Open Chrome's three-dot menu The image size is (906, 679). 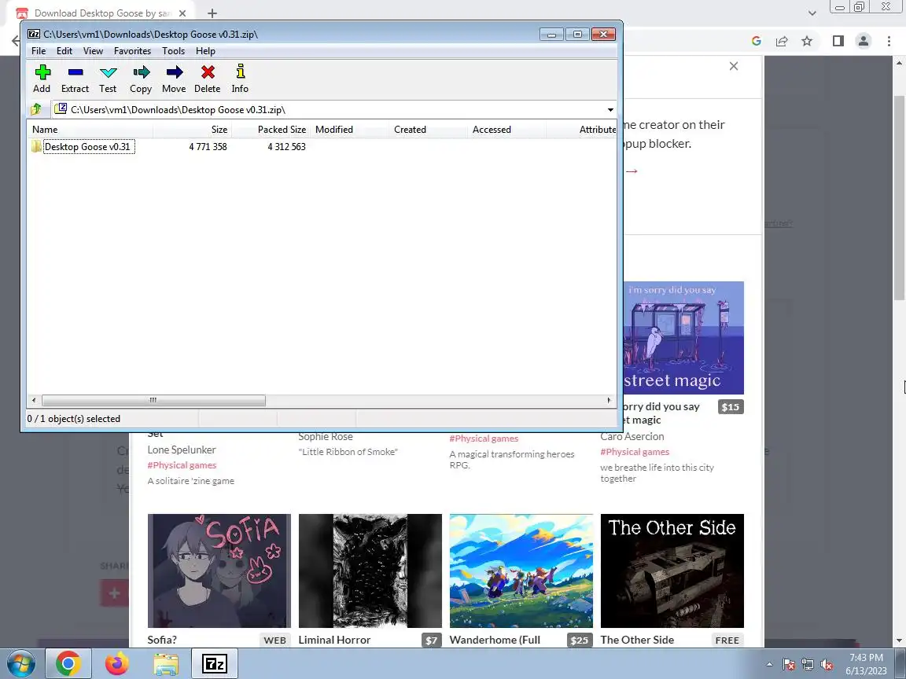tap(889, 41)
